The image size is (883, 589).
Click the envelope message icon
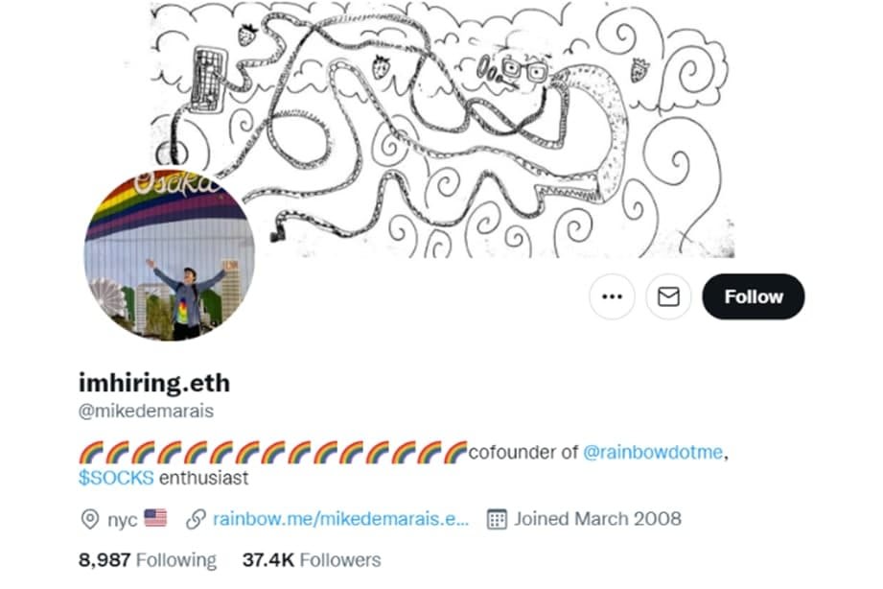coord(668,296)
